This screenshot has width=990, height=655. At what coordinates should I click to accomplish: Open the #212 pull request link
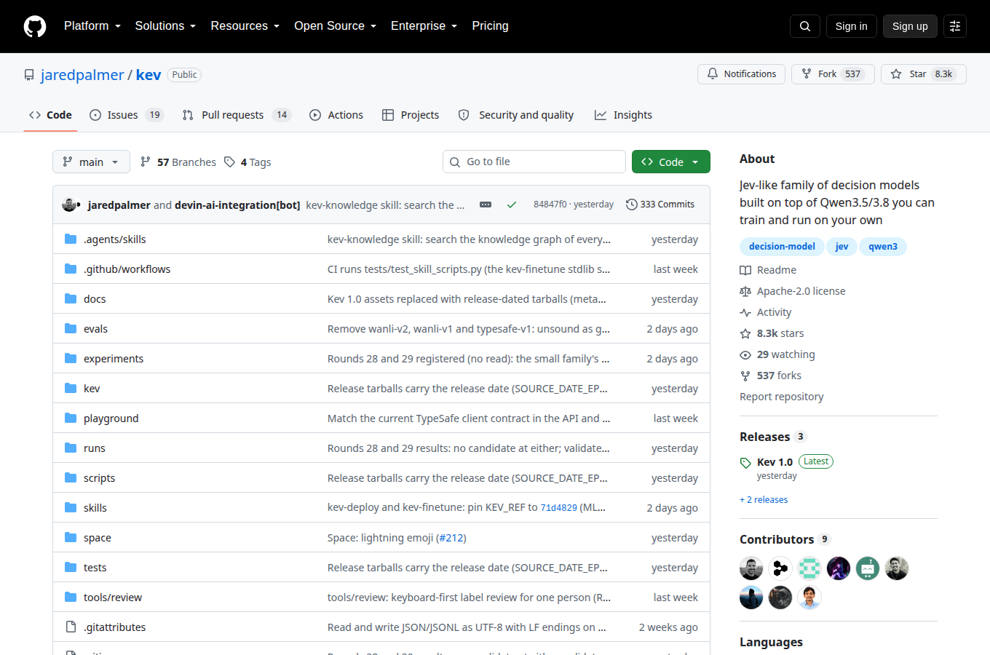(451, 538)
